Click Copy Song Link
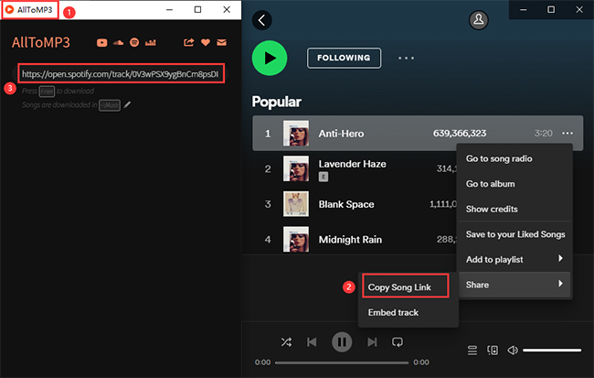The height and width of the screenshot is (378, 594). tap(399, 287)
